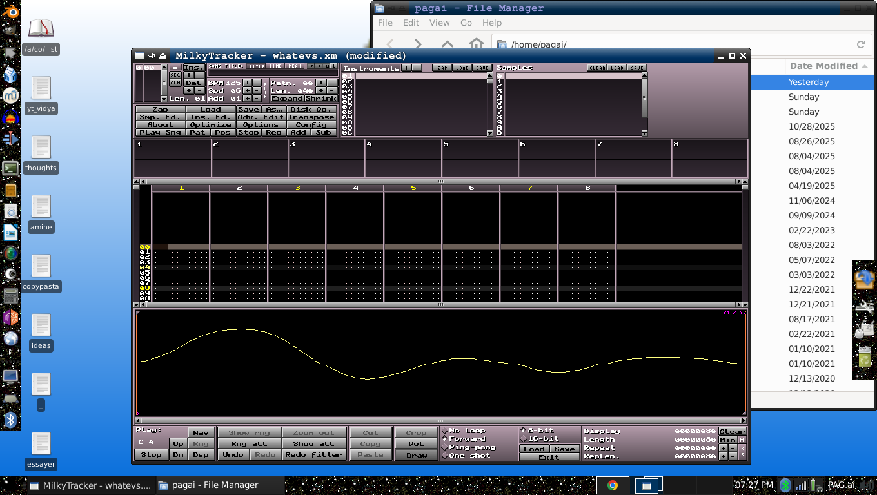Click the song title input field
The width and height of the screenshot is (877, 495).
pos(272,74)
